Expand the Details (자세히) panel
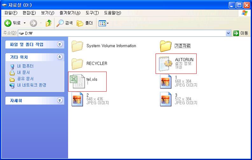 59,100
